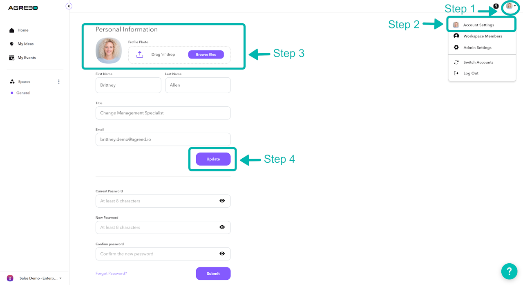Open the Spaces three-dot menu

59,82
